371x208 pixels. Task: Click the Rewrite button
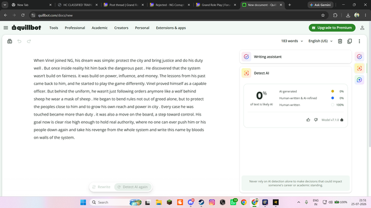tap(101, 187)
